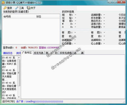127x105 pixels.
Task: Open the 登录 menu
Action: (x=8, y=8)
